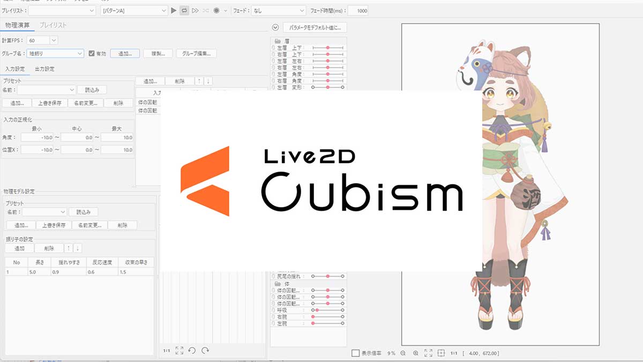Click the 角度 最大 field showing 10.0
This screenshot has height=362, width=643.
point(117,137)
